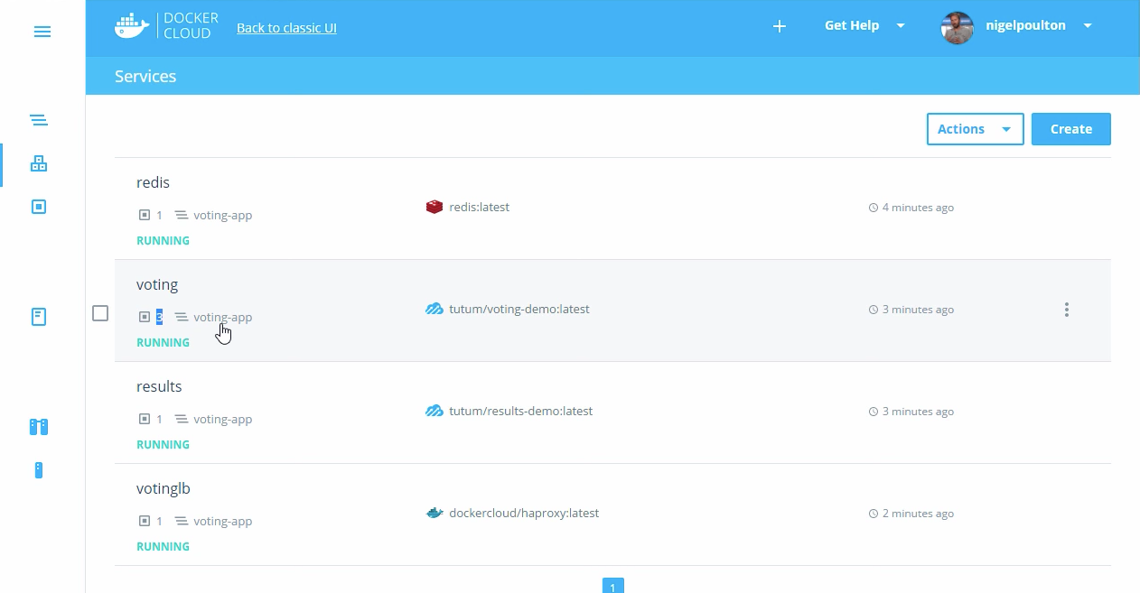
Task: Click nigelpoulton profile avatar
Action: click(x=957, y=27)
